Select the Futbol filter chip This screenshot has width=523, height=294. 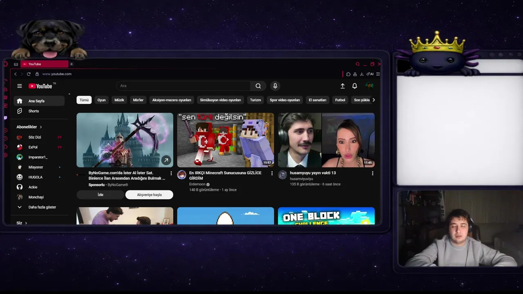[x=340, y=100]
